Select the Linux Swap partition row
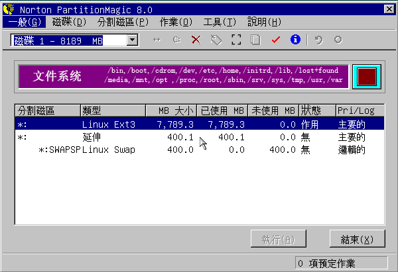 200,150
